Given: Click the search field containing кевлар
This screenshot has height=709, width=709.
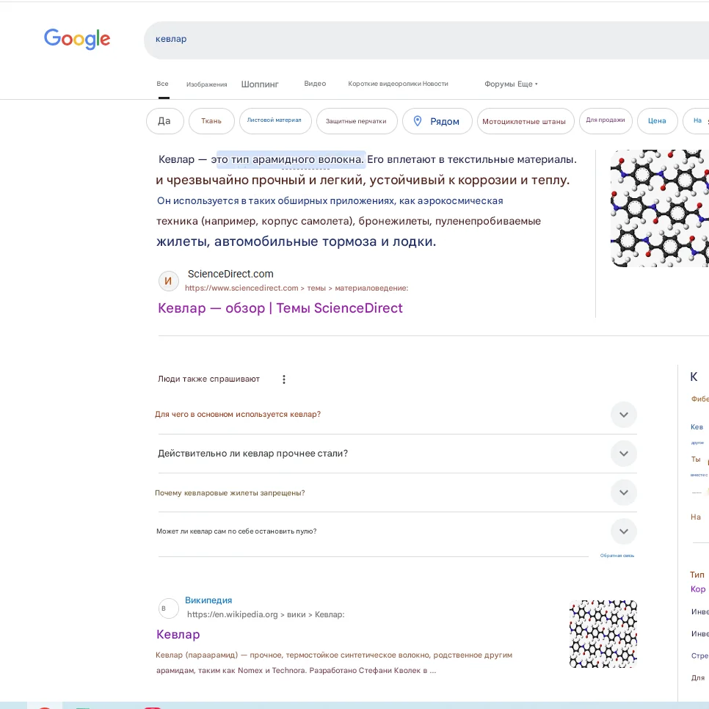Looking at the screenshot, I should [x=426, y=40].
